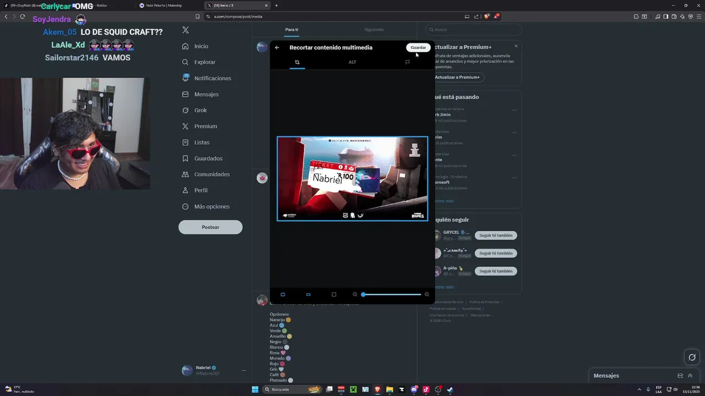Click the zoom in magnifier icon
705x396 pixels.
[427, 295]
